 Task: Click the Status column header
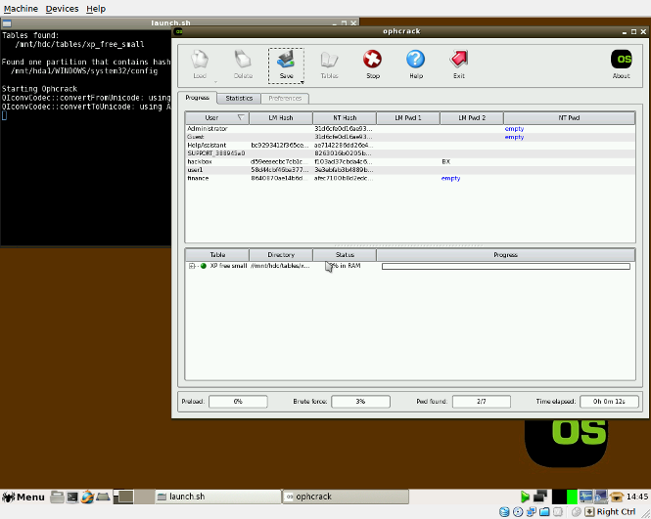(345, 255)
